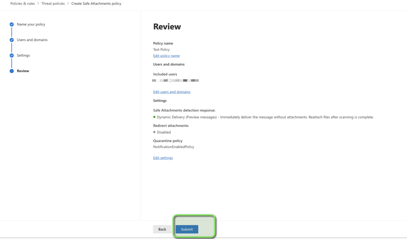407x239 pixels.
Task: Click the gray Disabled status dot
Action: coord(154,132)
